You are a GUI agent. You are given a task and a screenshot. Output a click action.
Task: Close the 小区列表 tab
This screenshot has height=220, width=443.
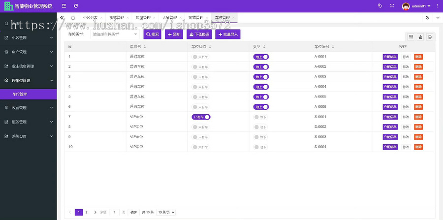tap(101, 18)
